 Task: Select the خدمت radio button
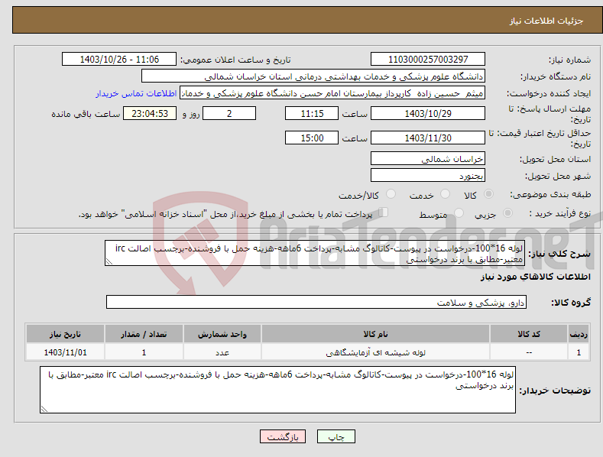click(x=445, y=194)
